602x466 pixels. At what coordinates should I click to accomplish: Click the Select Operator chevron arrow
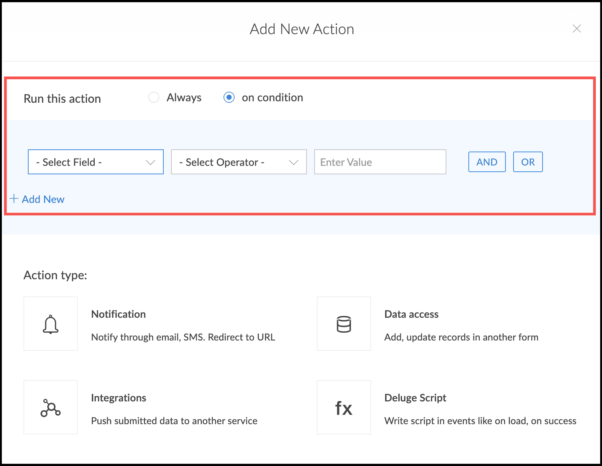(x=294, y=162)
